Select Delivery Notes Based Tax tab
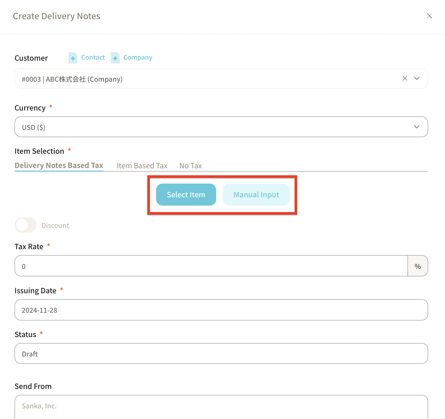 pyautogui.click(x=59, y=165)
